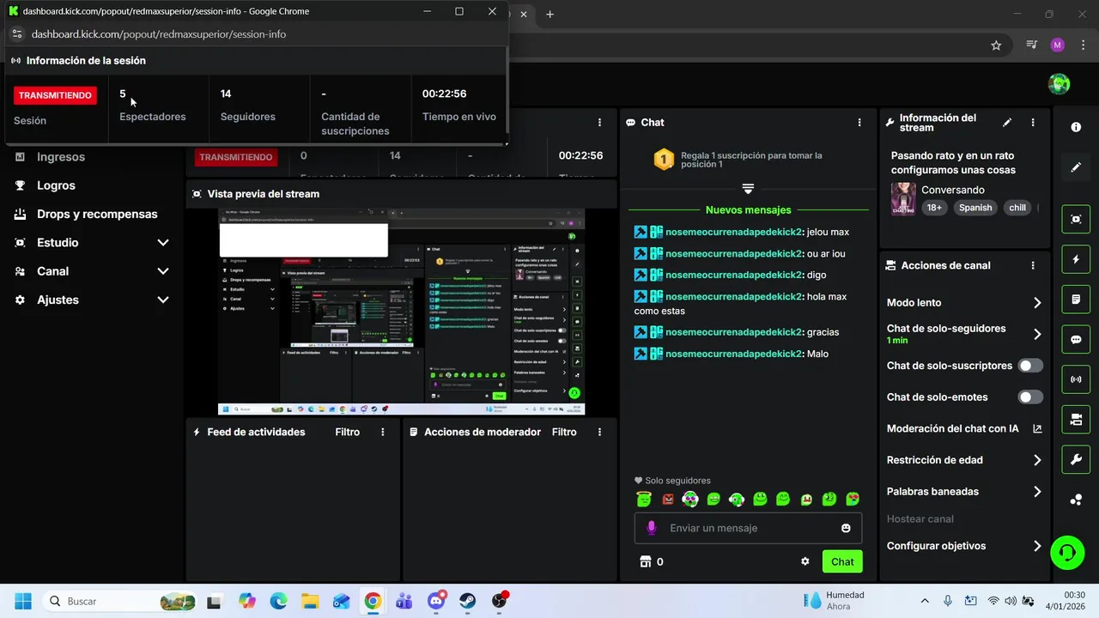Click the pencil icon in right rail
This screenshot has width=1099, height=618.
coord(1076,167)
